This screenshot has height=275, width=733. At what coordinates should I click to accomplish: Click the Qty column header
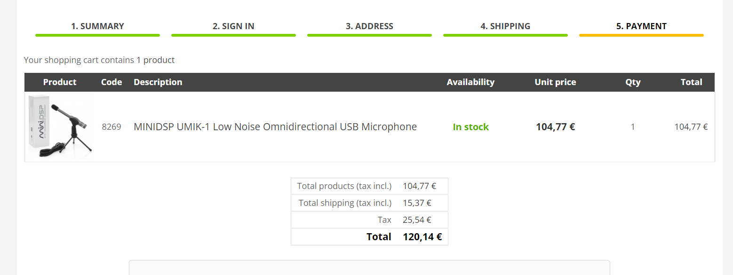coord(633,82)
